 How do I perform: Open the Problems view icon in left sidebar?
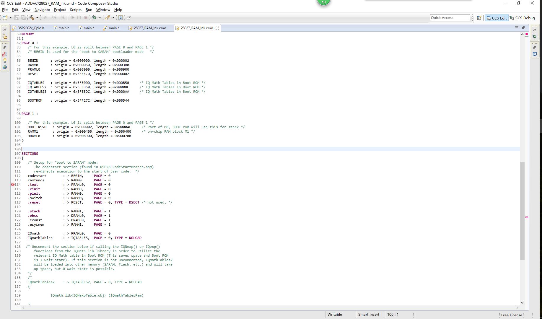(x=5, y=54)
